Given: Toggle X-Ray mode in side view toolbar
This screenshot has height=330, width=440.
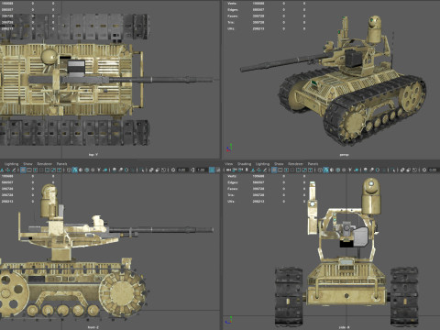Looking at the screenshot, I should pos(402,170).
